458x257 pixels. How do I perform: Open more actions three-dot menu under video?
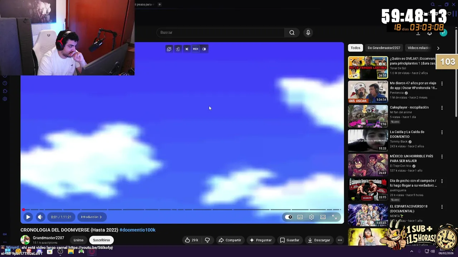(x=340, y=240)
